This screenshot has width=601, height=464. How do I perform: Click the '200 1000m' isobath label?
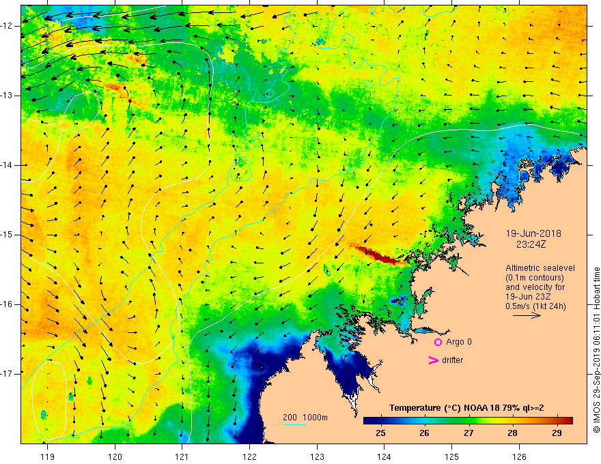(x=305, y=418)
